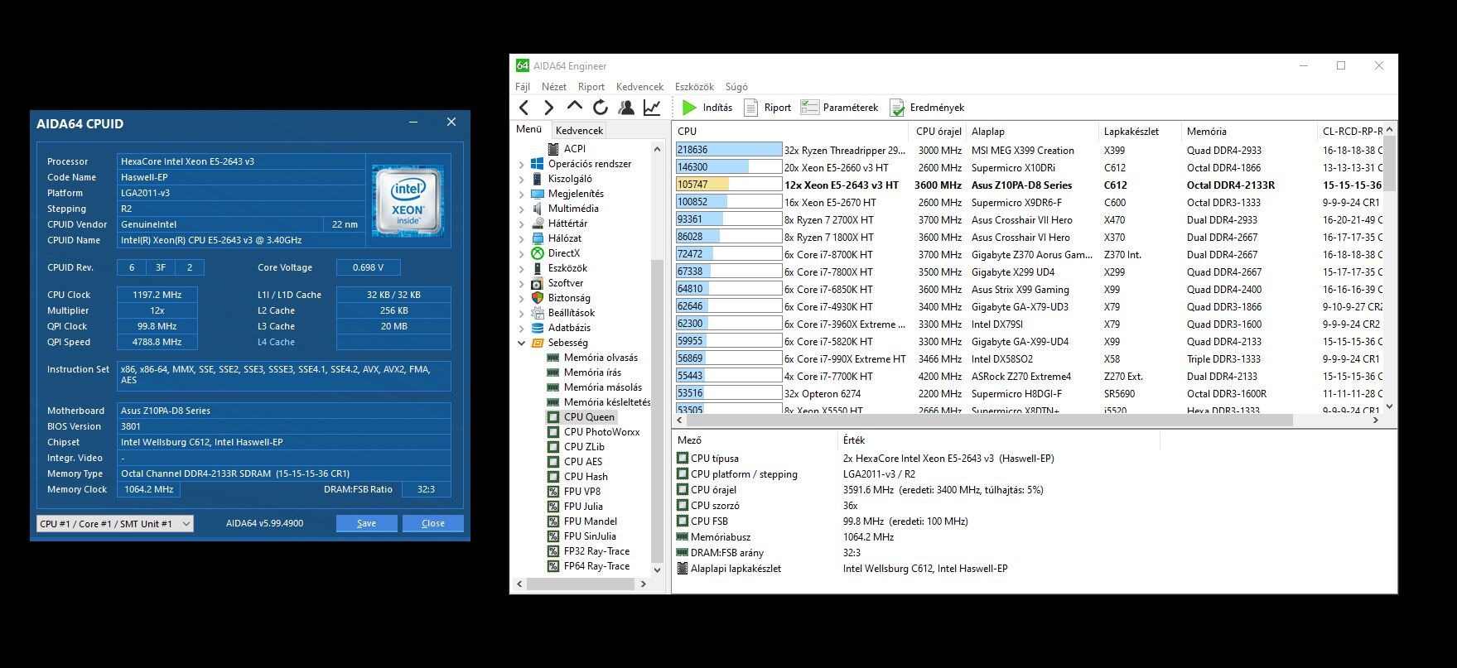Open Paraméterek settings icon in toolbar
This screenshot has height=668, width=1457.
(x=809, y=108)
